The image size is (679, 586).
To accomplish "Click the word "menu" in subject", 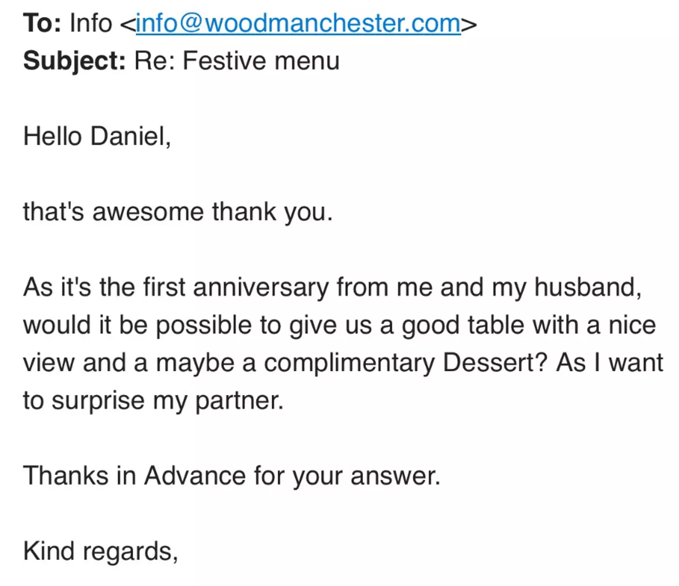I will 306,61.
